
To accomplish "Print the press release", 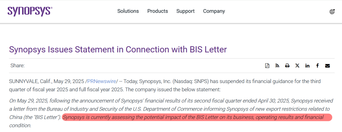I will pyautogui.click(x=287, y=66).
